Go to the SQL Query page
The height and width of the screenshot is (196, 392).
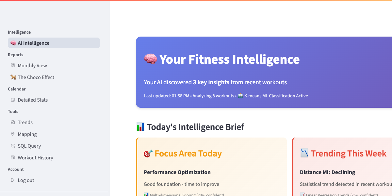click(29, 146)
